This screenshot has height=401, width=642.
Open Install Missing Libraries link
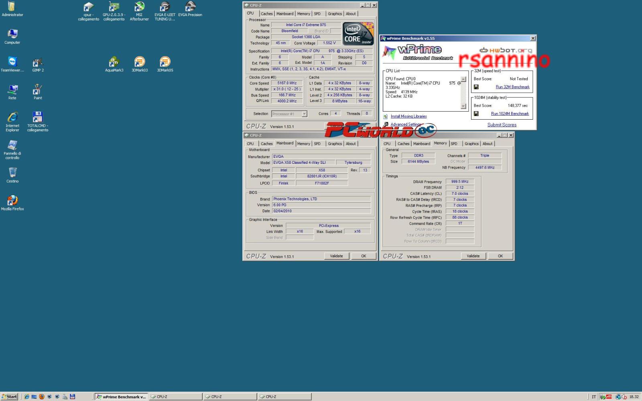[408, 116]
